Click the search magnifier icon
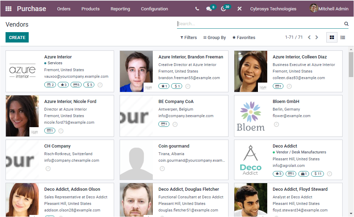 tap(346, 23)
